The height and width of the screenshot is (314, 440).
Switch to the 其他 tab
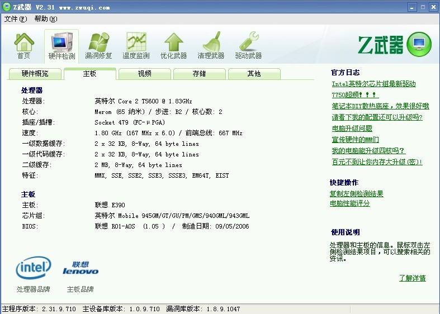tap(254, 74)
